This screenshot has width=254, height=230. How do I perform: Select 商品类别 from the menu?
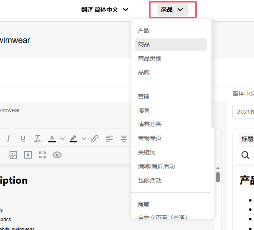click(x=150, y=58)
